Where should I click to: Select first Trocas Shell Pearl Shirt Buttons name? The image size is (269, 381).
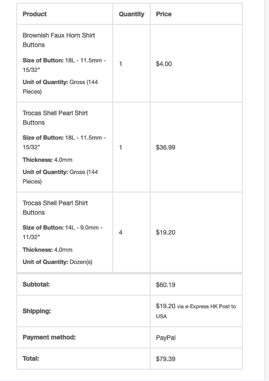55,118
